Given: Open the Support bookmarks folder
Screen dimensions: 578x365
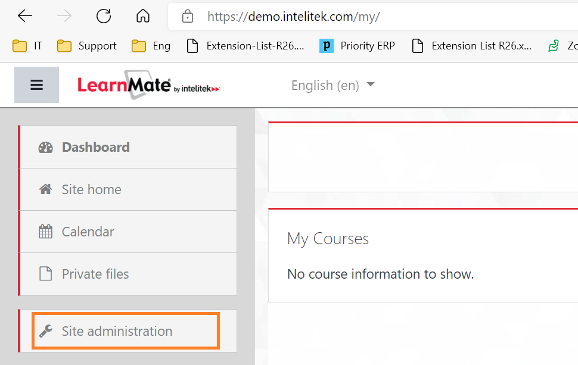Looking at the screenshot, I should [87, 46].
